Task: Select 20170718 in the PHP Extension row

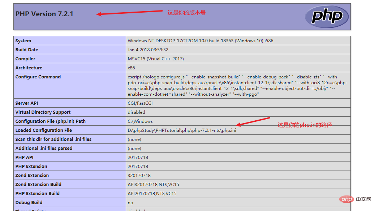Action: tap(138, 167)
